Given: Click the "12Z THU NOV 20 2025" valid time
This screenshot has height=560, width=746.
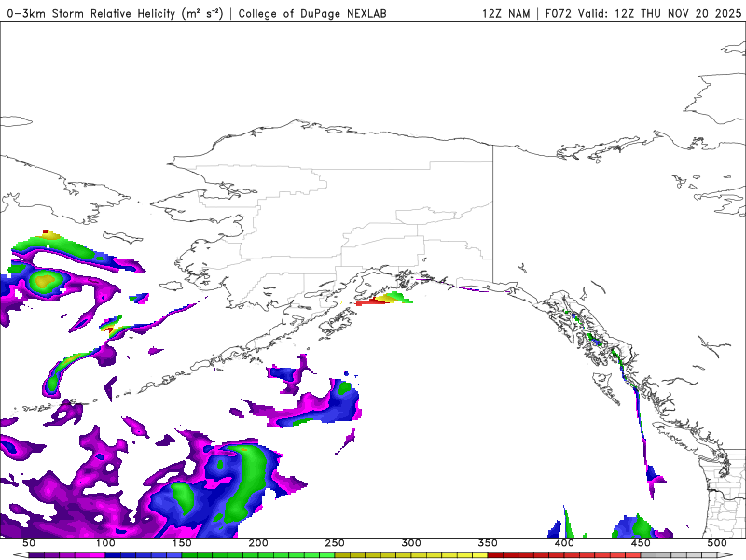Looking at the screenshot, I should pos(678,13).
